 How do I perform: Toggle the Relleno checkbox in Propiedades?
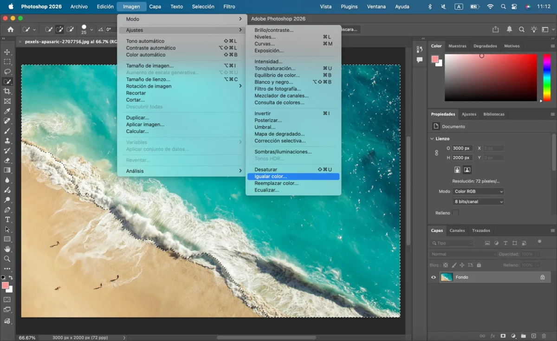pos(456,213)
